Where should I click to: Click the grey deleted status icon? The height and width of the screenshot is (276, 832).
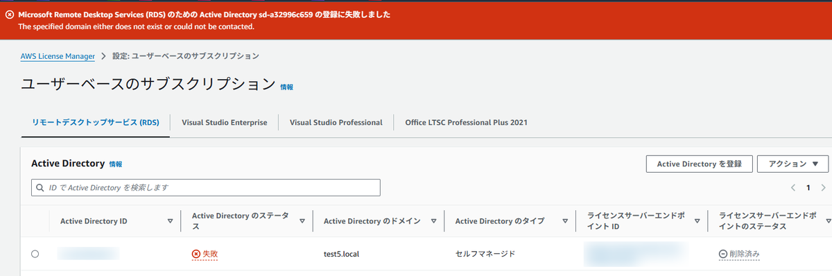[723, 255]
